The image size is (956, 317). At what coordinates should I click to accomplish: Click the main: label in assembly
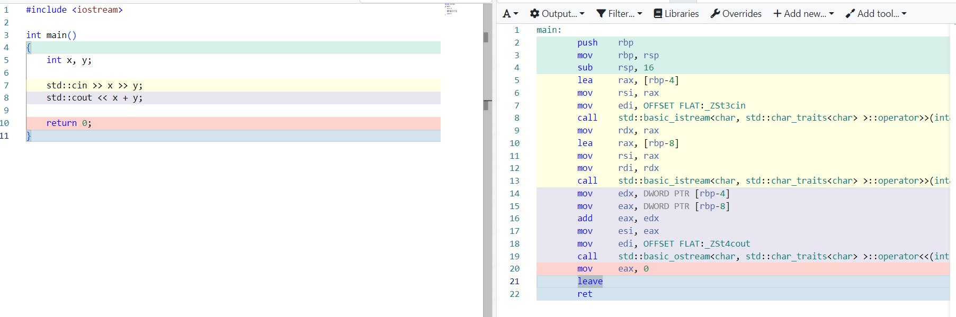(549, 30)
